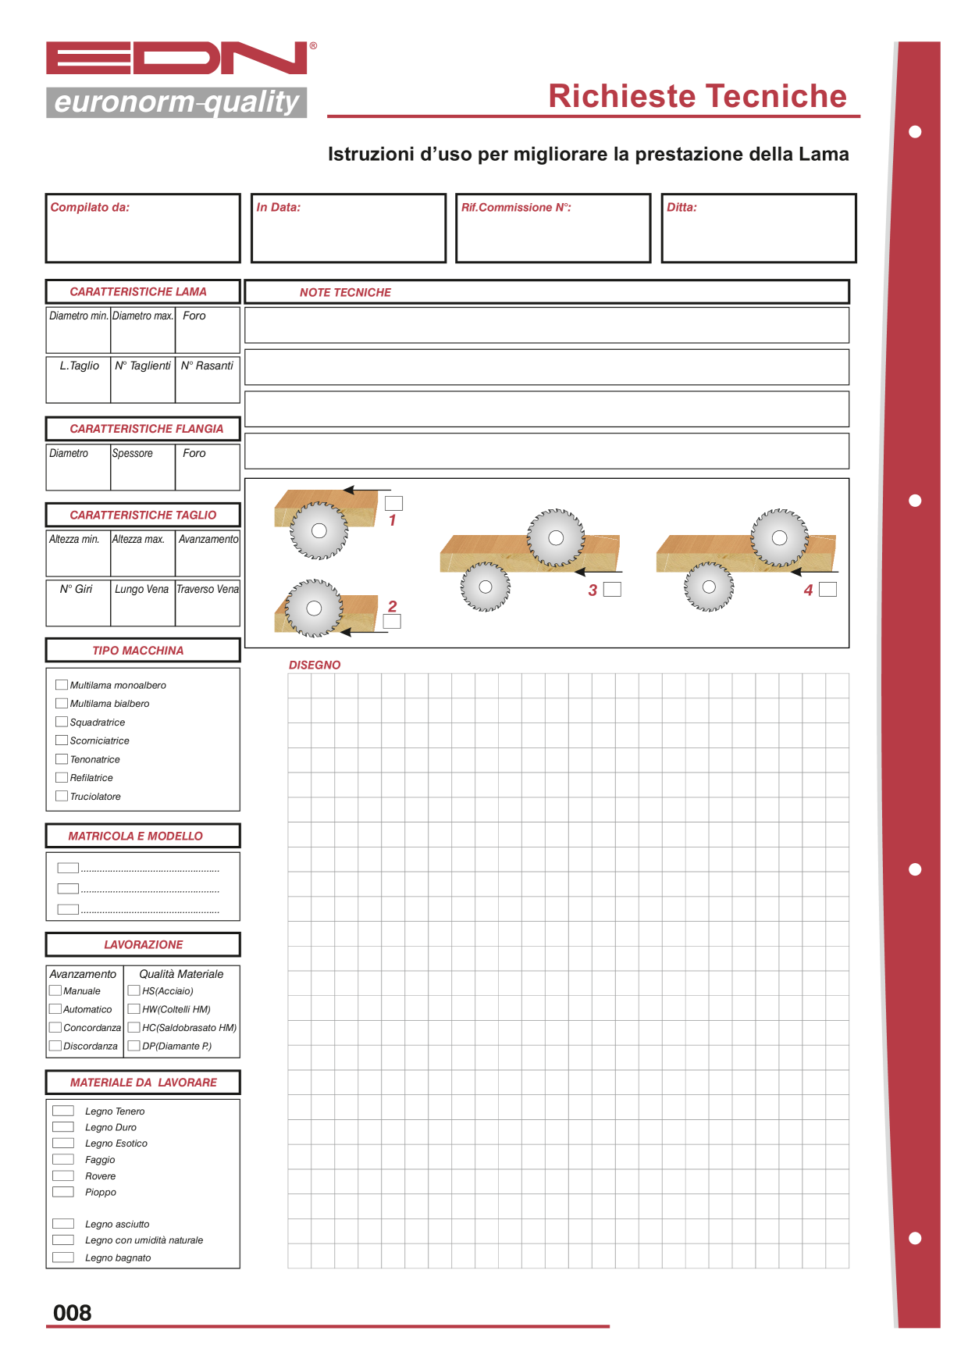Enable the Manuale feed checkbox
The height and width of the screenshot is (1370, 968).
[x=55, y=991]
